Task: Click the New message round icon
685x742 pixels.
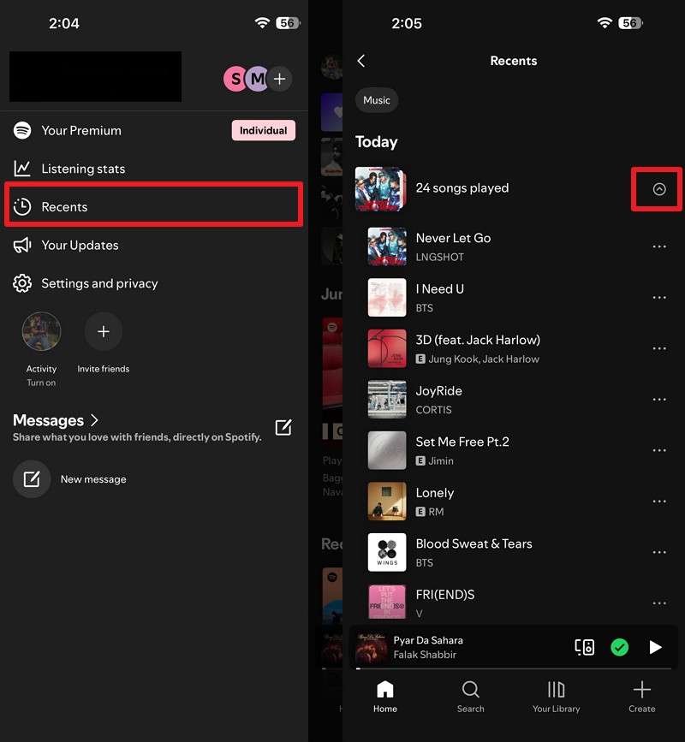Action: pyautogui.click(x=32, y=479)
